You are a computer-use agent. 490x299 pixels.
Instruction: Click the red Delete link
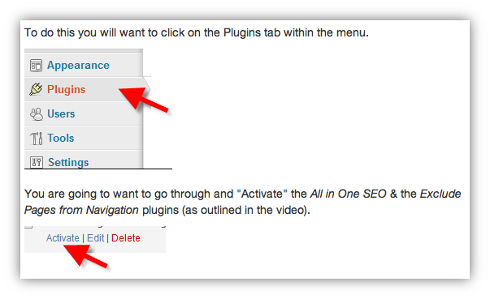126,238
